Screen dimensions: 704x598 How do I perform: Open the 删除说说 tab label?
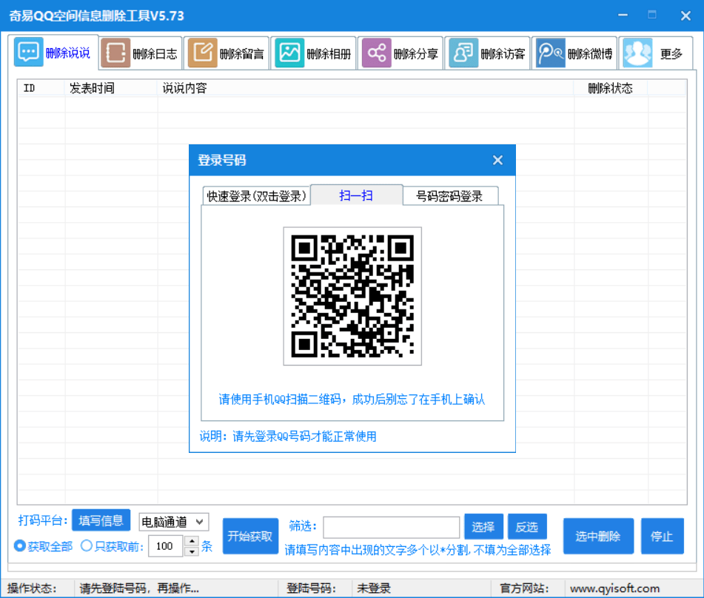(68, 53)
